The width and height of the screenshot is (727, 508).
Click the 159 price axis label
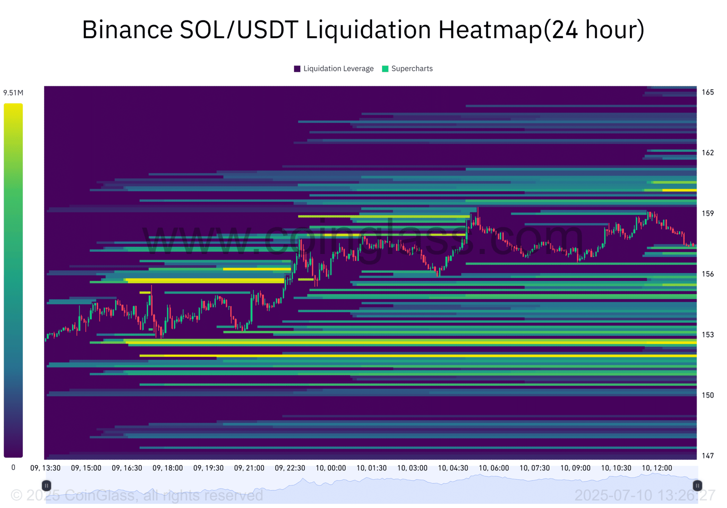(707, 213)
